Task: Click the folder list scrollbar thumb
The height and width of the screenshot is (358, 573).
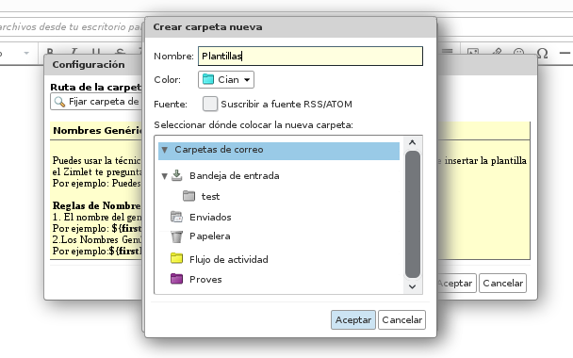Action: pos(413,215)
